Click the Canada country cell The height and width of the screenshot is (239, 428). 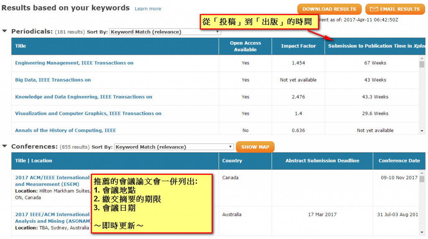230,178
